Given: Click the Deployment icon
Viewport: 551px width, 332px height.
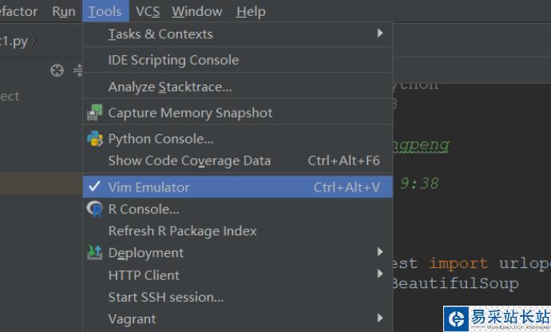Looking at the screenshot, I should point(95,252).
